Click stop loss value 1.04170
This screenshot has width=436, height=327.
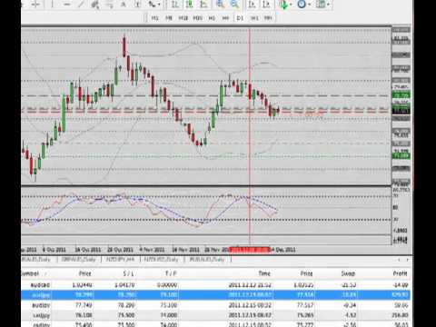point(124,285)
